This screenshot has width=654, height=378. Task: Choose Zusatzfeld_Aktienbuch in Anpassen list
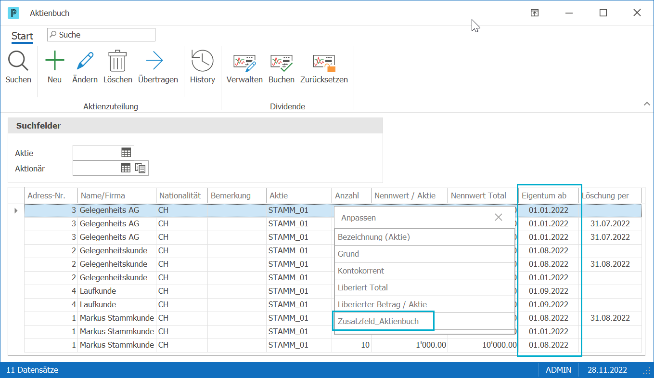425,321
